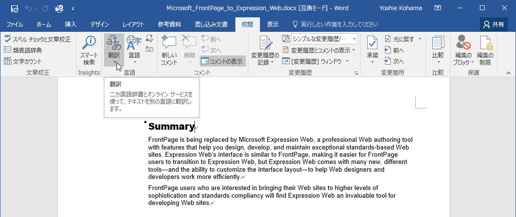Viewport: 516px width, 217px height.
Task: Click 編集の制限 restrict editing
Action: (485, 51)
